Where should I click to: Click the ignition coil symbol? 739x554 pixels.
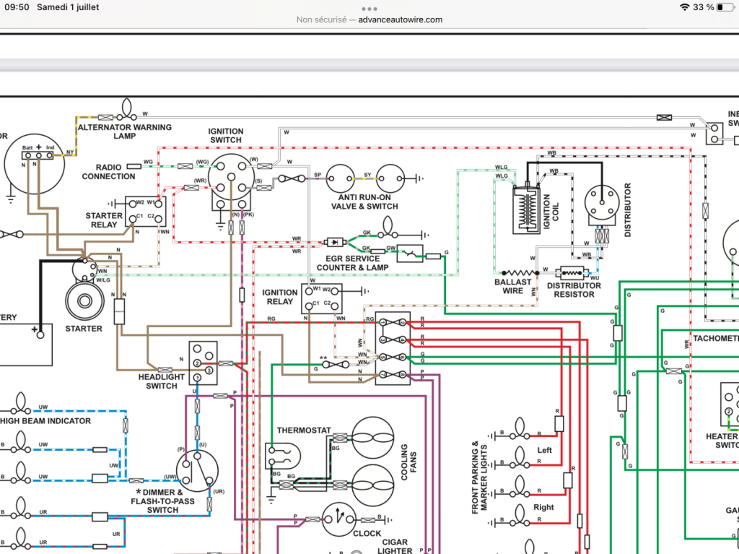(526, 209)
